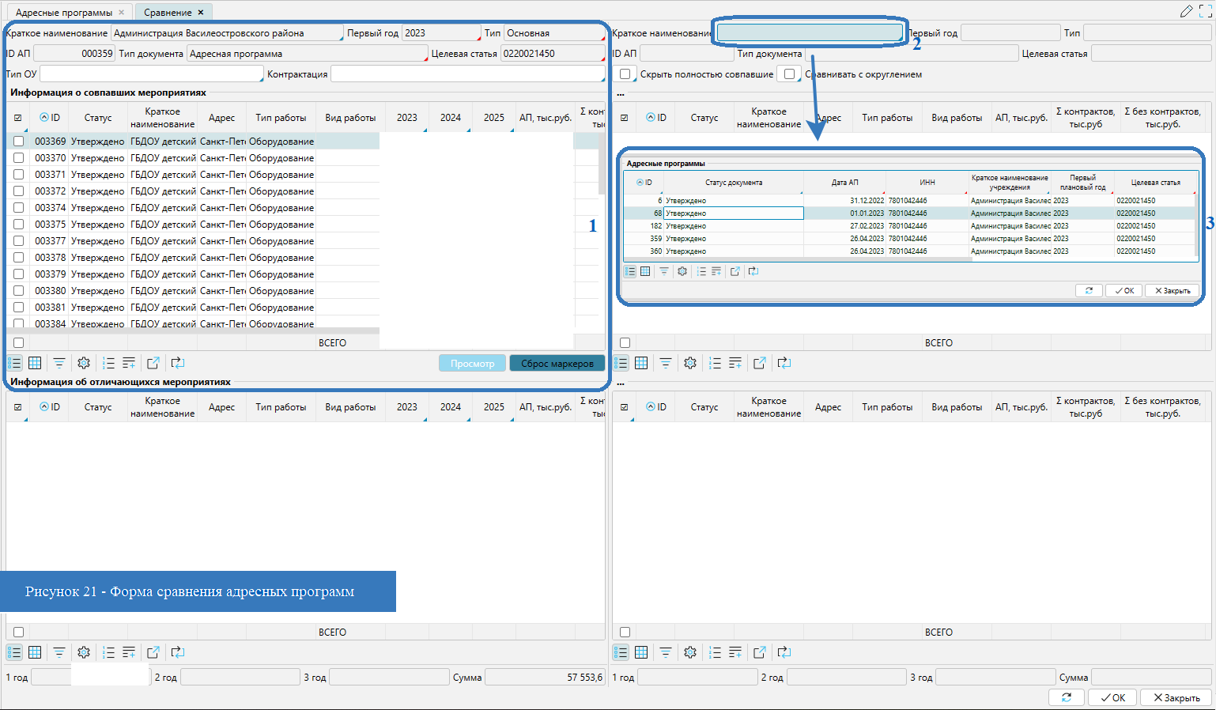Click numbered list icon in matched activities toolbar
This screenshot has width=1216, height=710.
108,363
